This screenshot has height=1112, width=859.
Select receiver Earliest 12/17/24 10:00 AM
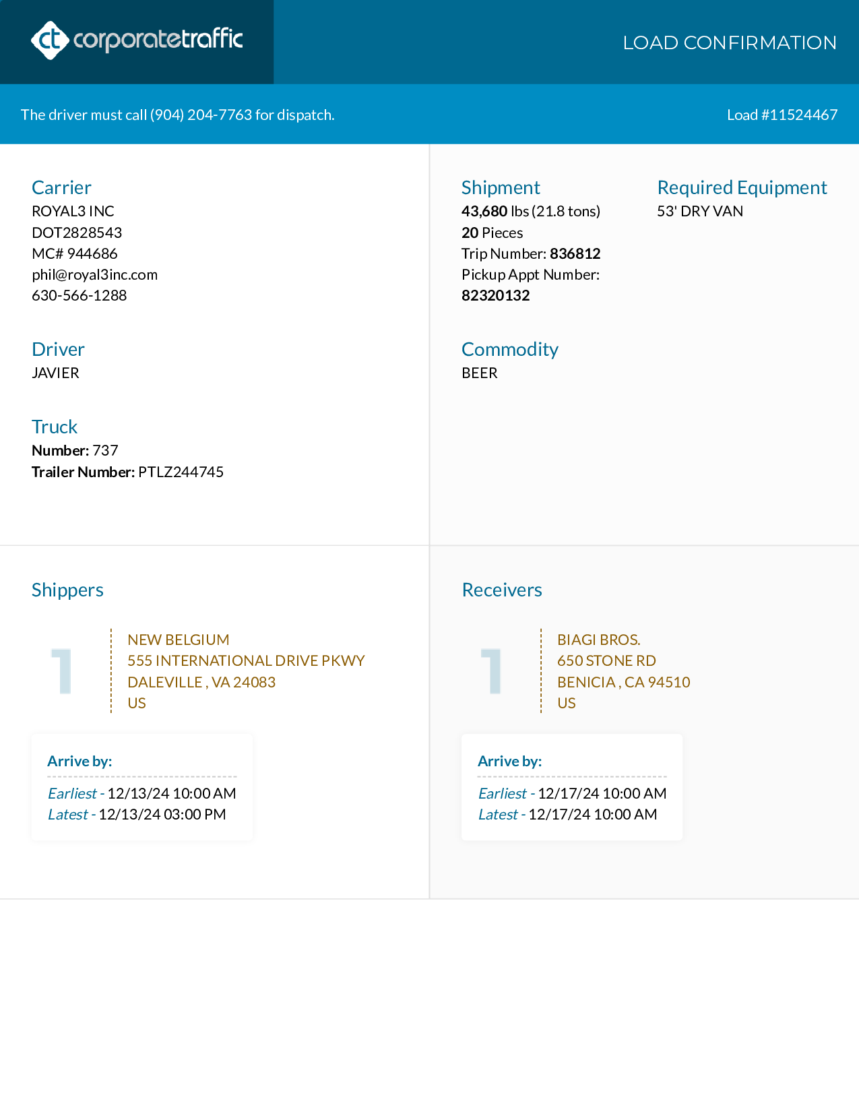(573, 793)
